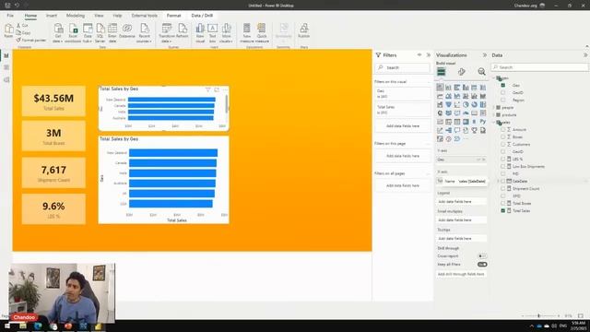Check the Customers field checkbox

coord(503,144)
